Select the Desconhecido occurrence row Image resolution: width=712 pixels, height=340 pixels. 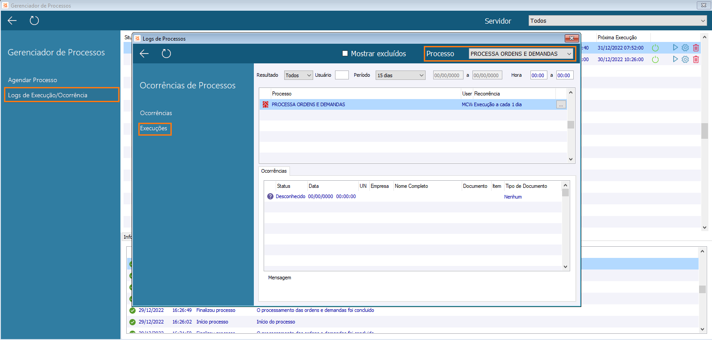coord(413,196)
